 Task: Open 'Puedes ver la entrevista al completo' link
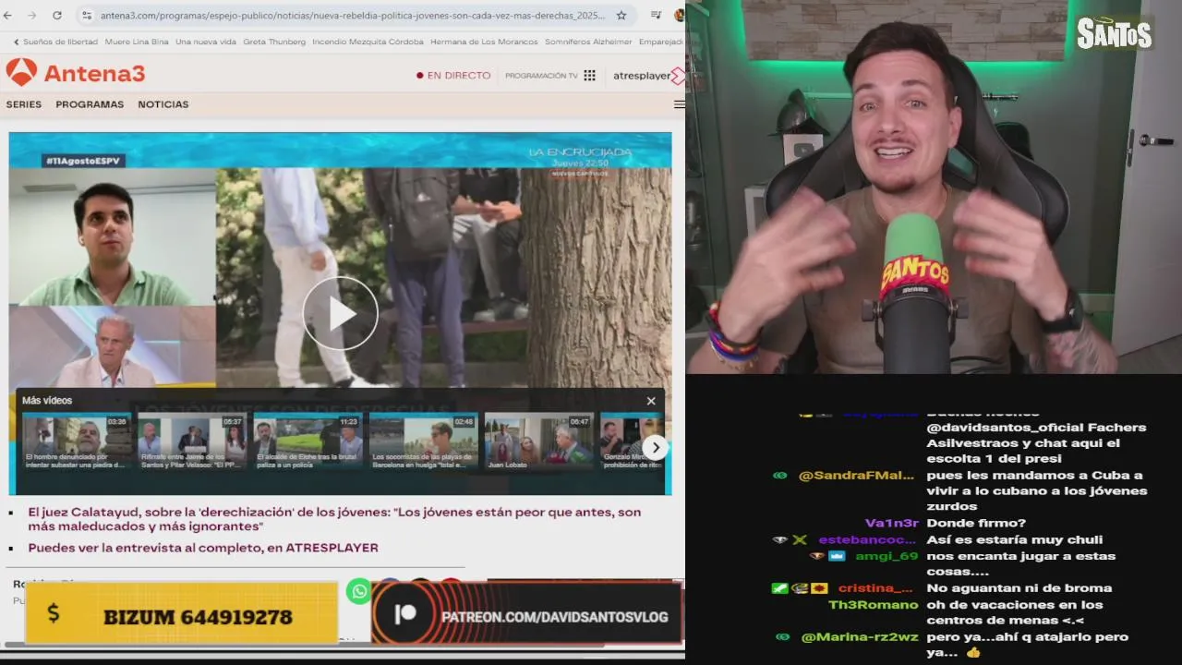203,548
